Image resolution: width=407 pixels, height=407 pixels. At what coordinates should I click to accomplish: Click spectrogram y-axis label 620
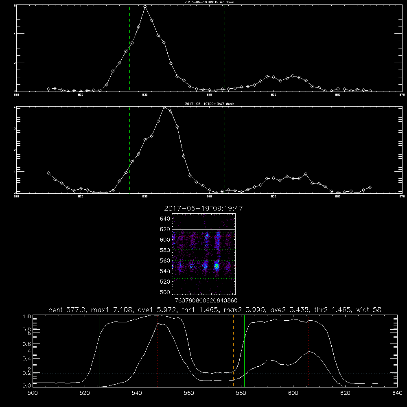click(165, 229)
